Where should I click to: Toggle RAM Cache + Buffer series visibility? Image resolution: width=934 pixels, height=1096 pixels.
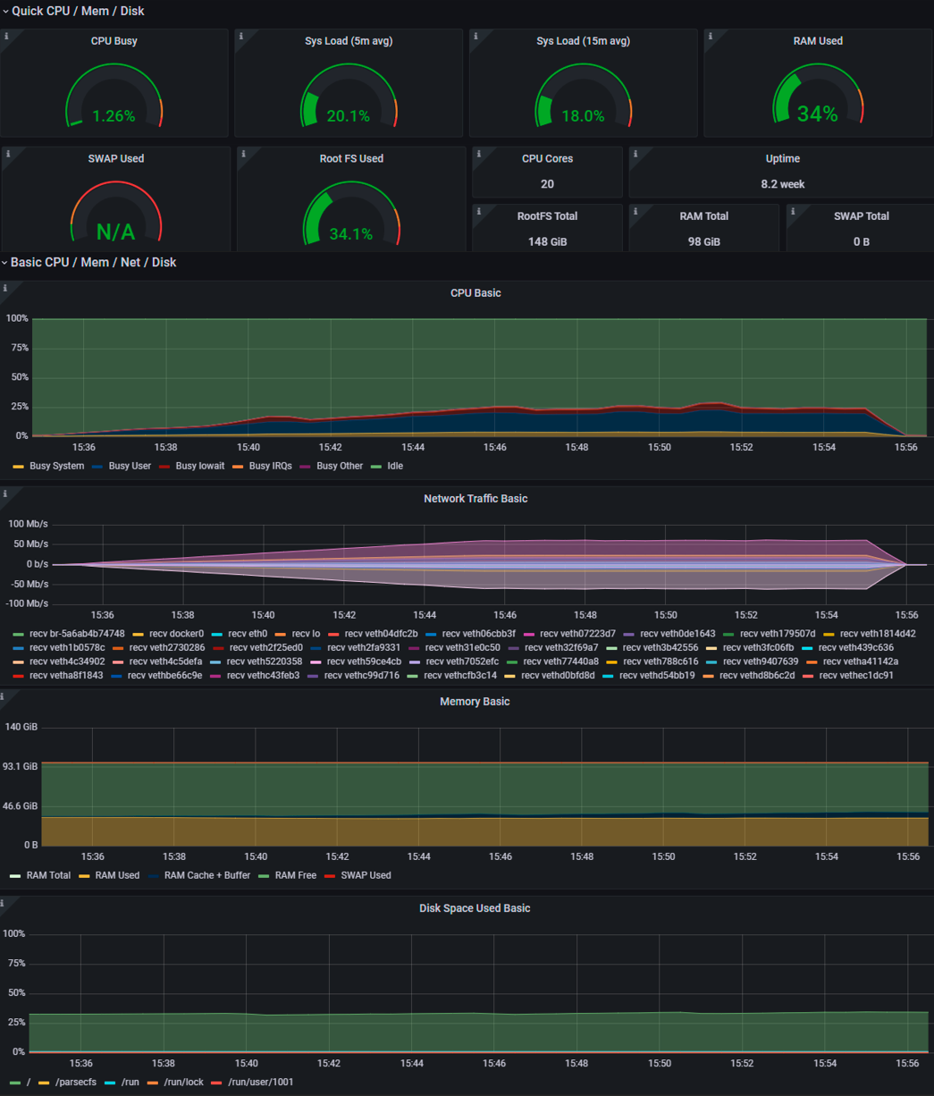tap(206, 875)
